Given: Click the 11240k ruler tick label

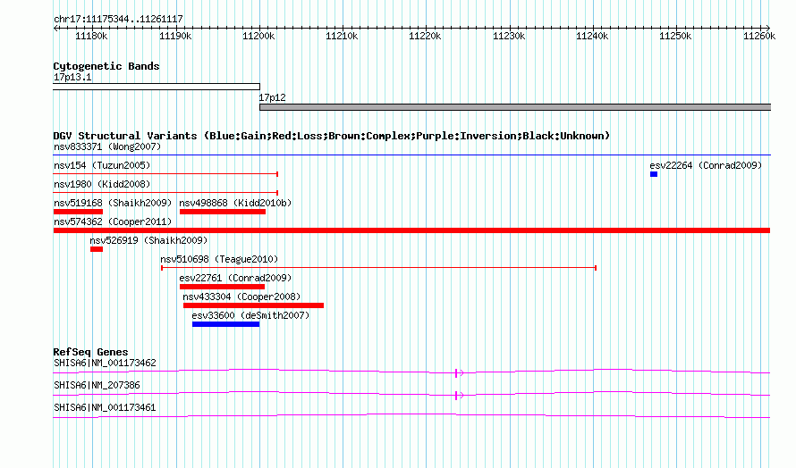Looking at the screenshot, I should [x=592, y=36].
